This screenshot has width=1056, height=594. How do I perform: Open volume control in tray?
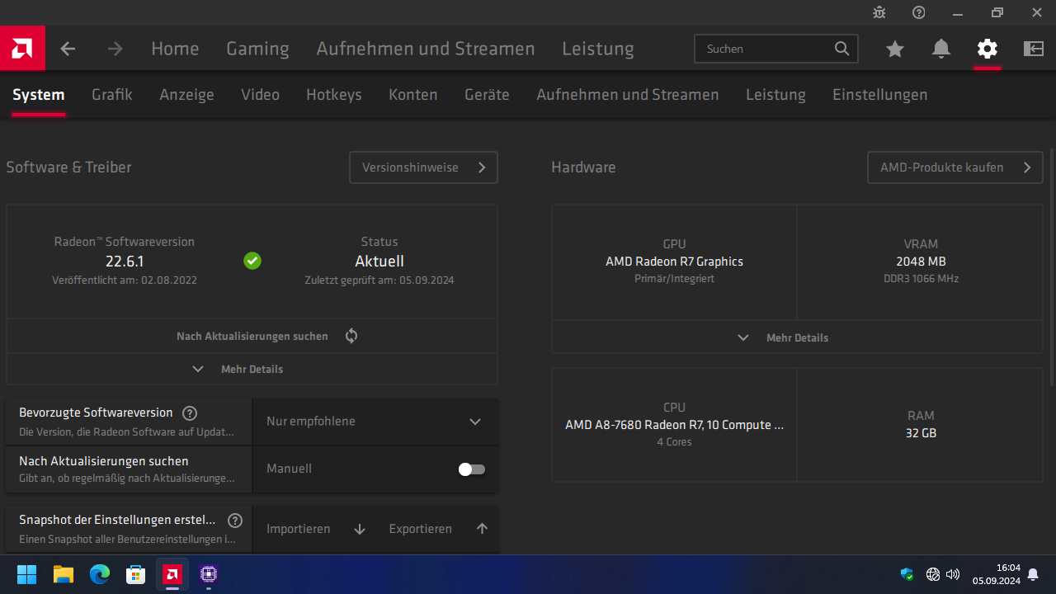pos(953,574)
